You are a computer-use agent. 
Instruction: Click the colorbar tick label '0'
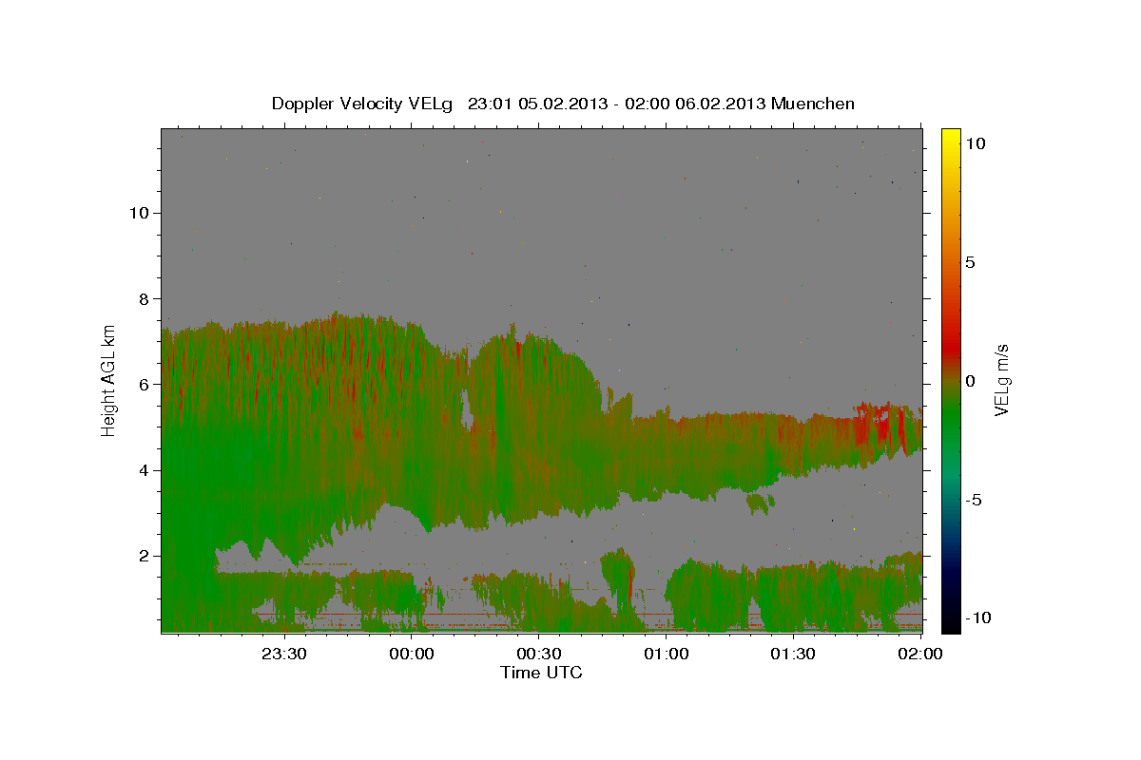point(970,381)
